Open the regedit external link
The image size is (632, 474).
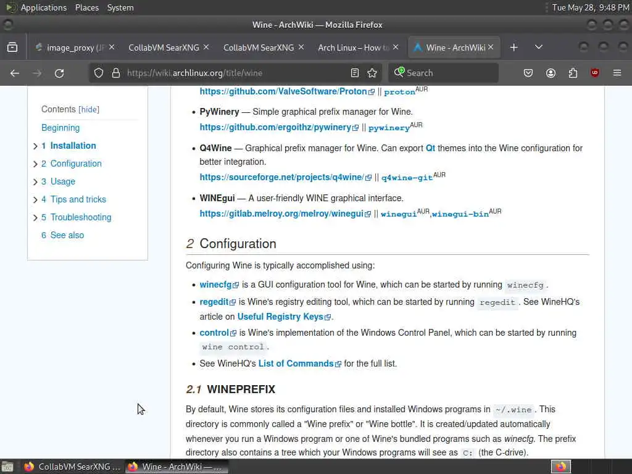[x=217, y=302]
